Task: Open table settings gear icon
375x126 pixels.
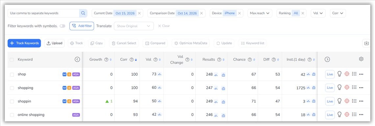Action: pyautogui.click(x=361, y=59)
